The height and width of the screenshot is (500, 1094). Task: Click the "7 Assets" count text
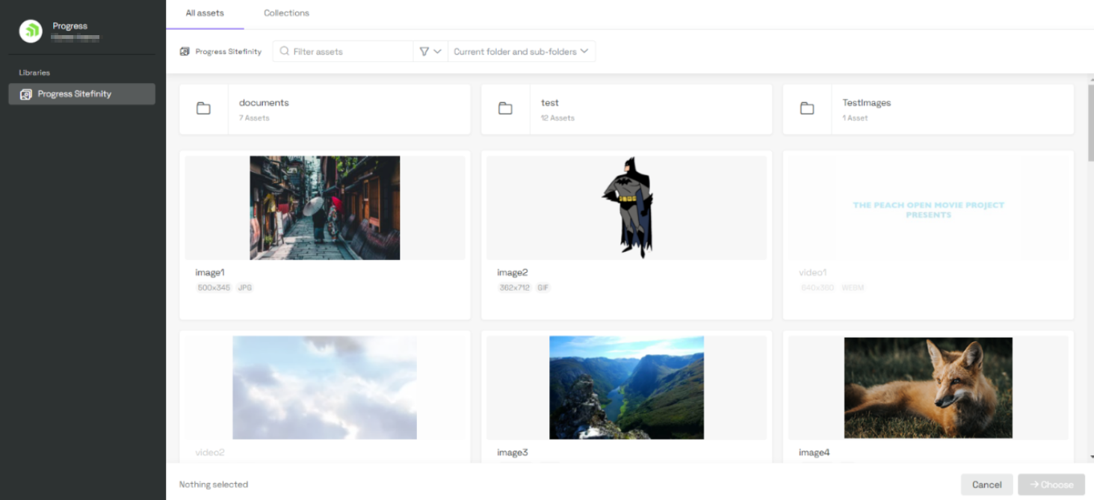pyautogui.click(x=254, y=118)
